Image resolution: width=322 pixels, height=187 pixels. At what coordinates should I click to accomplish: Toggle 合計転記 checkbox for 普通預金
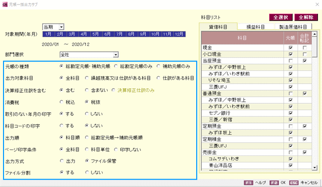(x=305, y=93)
